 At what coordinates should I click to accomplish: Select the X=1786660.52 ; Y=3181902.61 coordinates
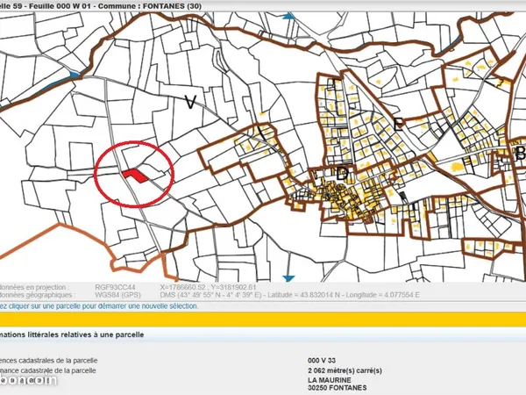coord(208,287)
